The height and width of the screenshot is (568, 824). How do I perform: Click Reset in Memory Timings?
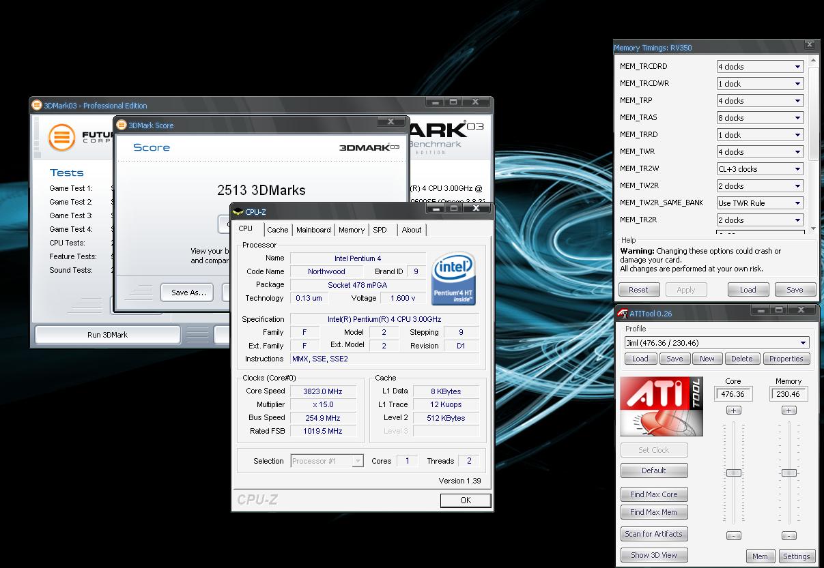pyautogui.click(x=638, y=290)
